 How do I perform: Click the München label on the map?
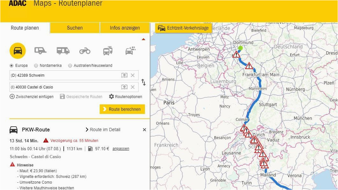click(303, 118)
